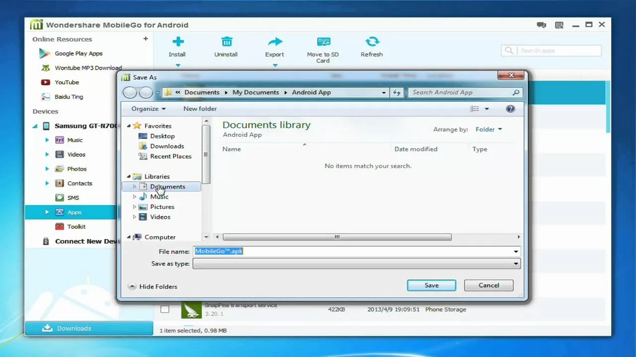Click the Install toolbar icon
Screen dimensions: 636x357
click(177, 42)
